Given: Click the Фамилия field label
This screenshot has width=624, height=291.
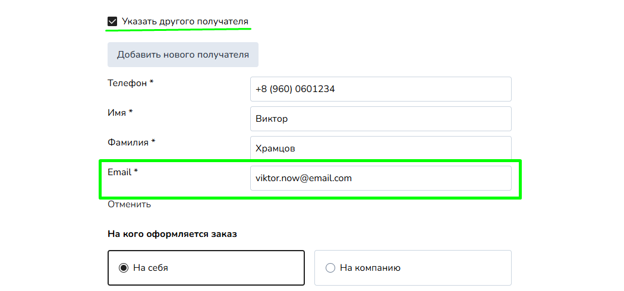Looking at the screenshot, I should point(128,143).
